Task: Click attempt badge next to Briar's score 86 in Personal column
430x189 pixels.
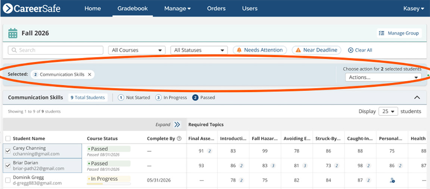Action: tap(400, 165)
